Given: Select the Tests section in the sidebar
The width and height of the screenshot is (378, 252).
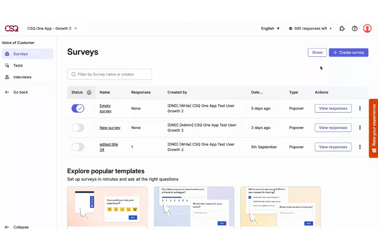Looking at the screenshot, I should click(18, 65).
